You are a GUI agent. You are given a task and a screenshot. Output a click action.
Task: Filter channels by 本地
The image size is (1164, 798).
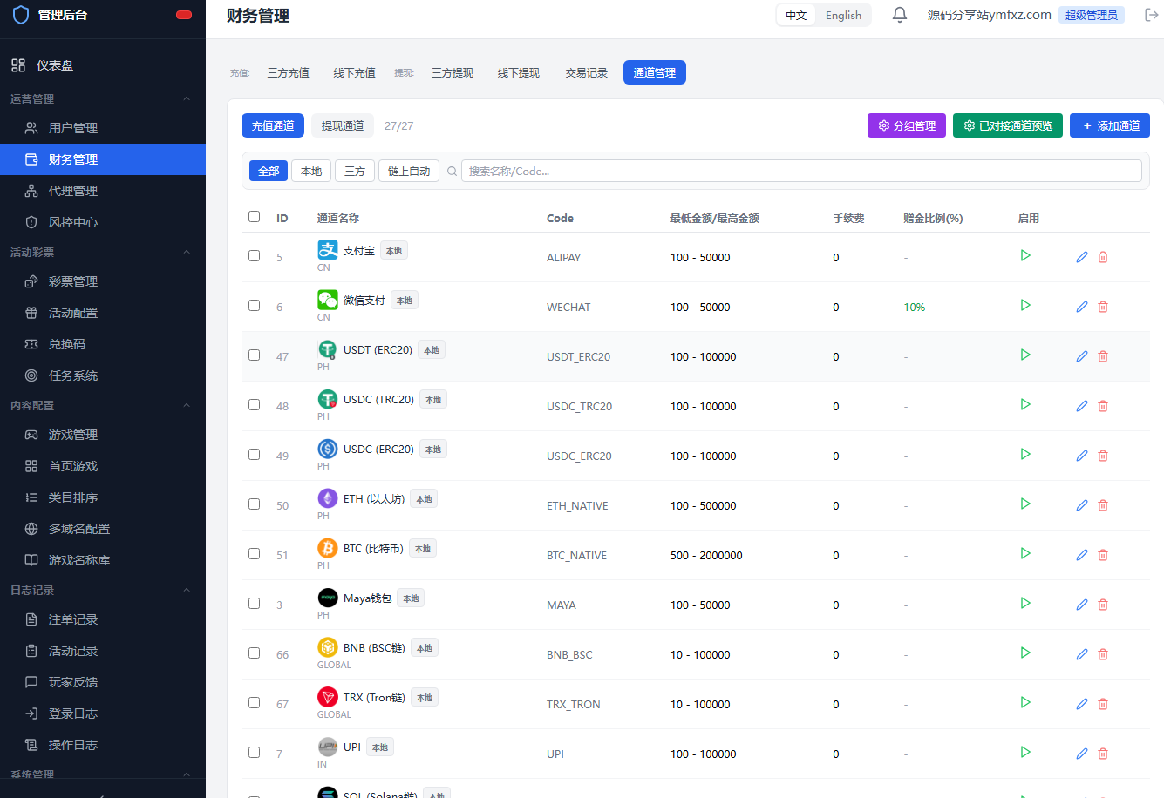tap(311, 171)
